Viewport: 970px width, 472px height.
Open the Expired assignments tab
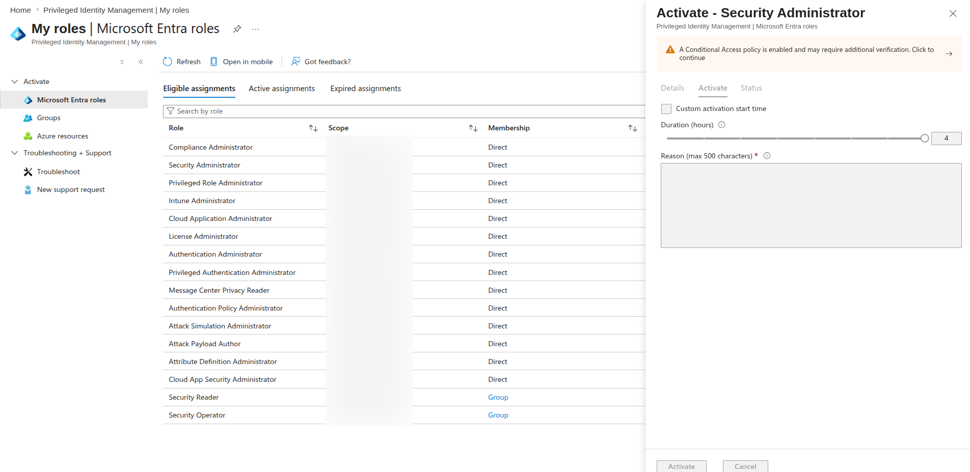click(366, 89)
